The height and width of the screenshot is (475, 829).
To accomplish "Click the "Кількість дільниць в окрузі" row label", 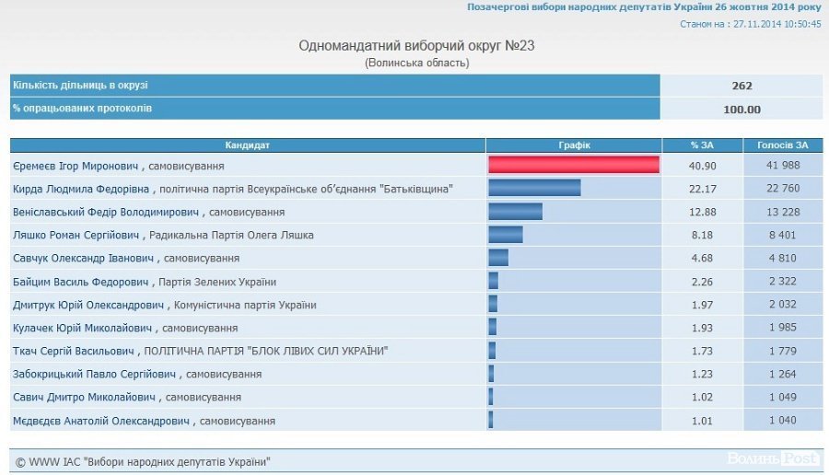I will tap(80, 86).
